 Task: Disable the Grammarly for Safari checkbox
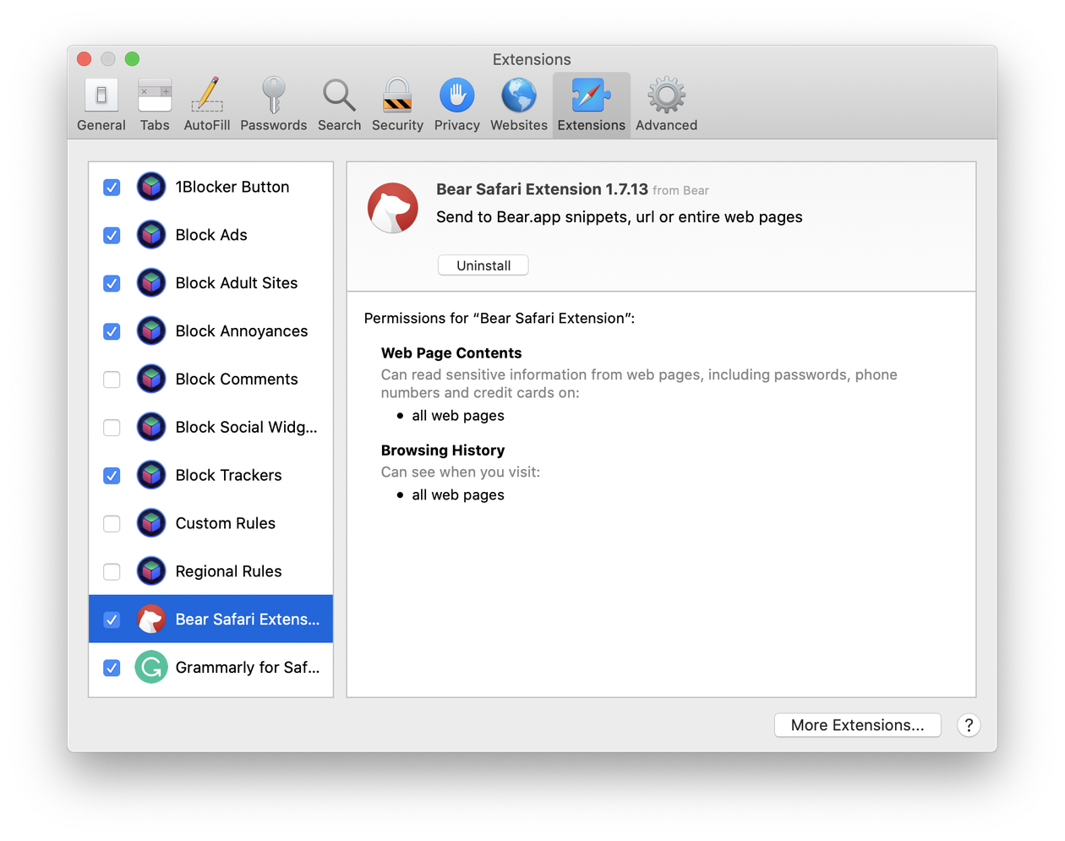[x=112, y=669]
